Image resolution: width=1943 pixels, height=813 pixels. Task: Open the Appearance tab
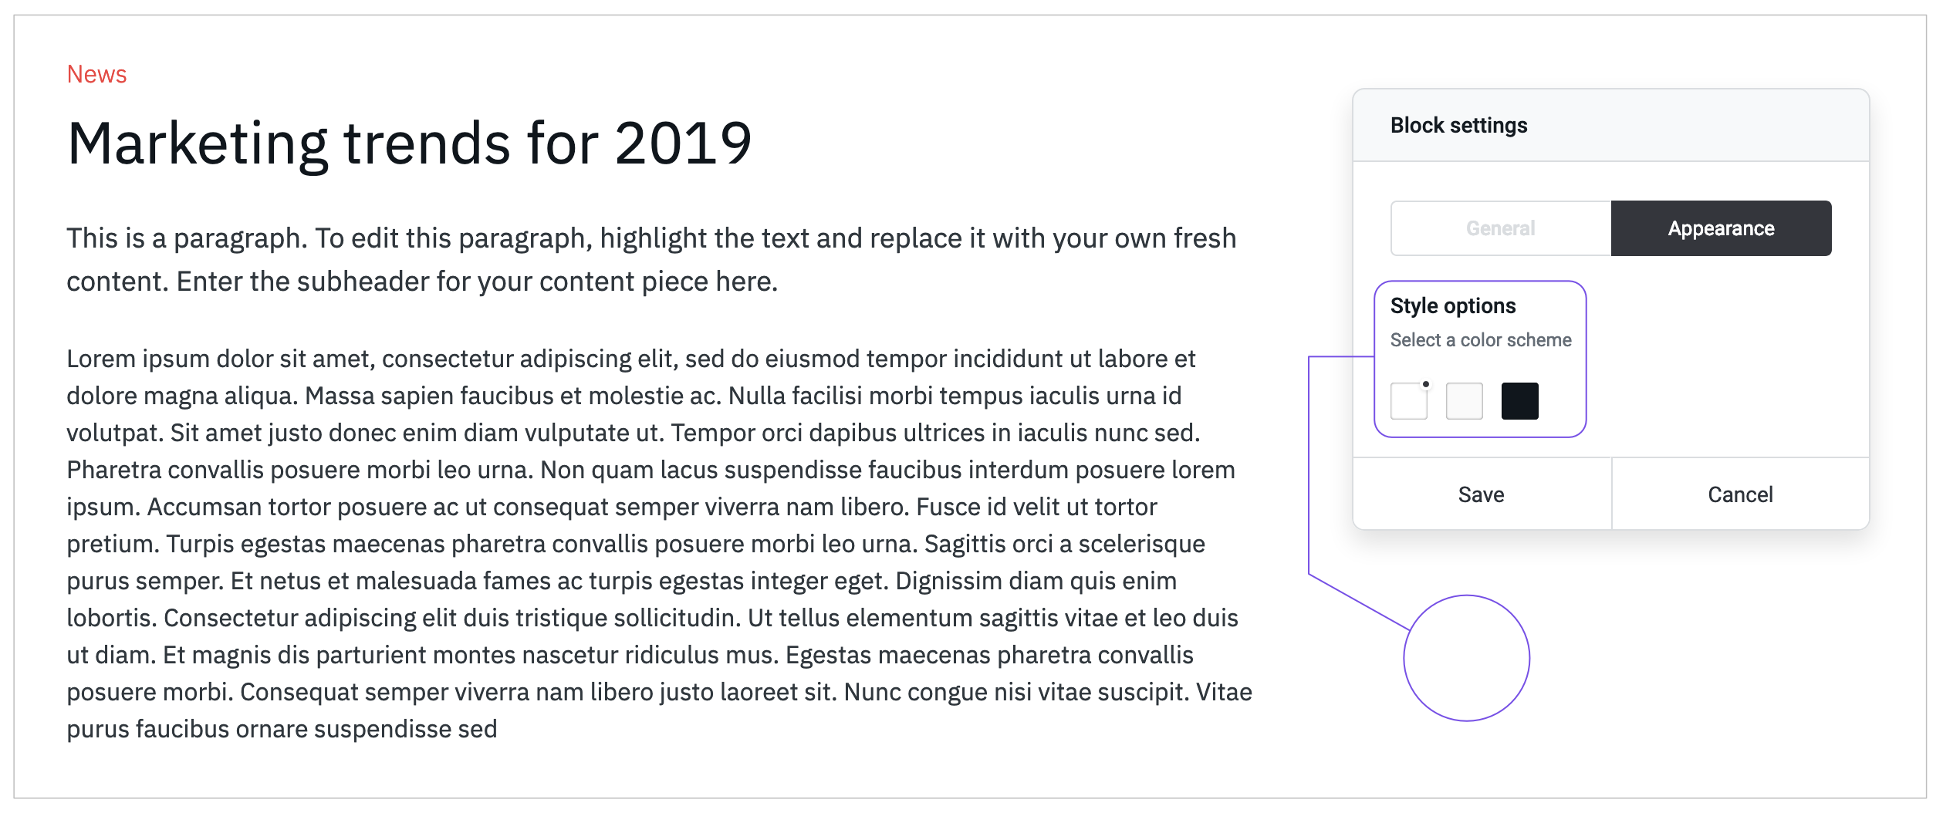[x=1722, y=228]
